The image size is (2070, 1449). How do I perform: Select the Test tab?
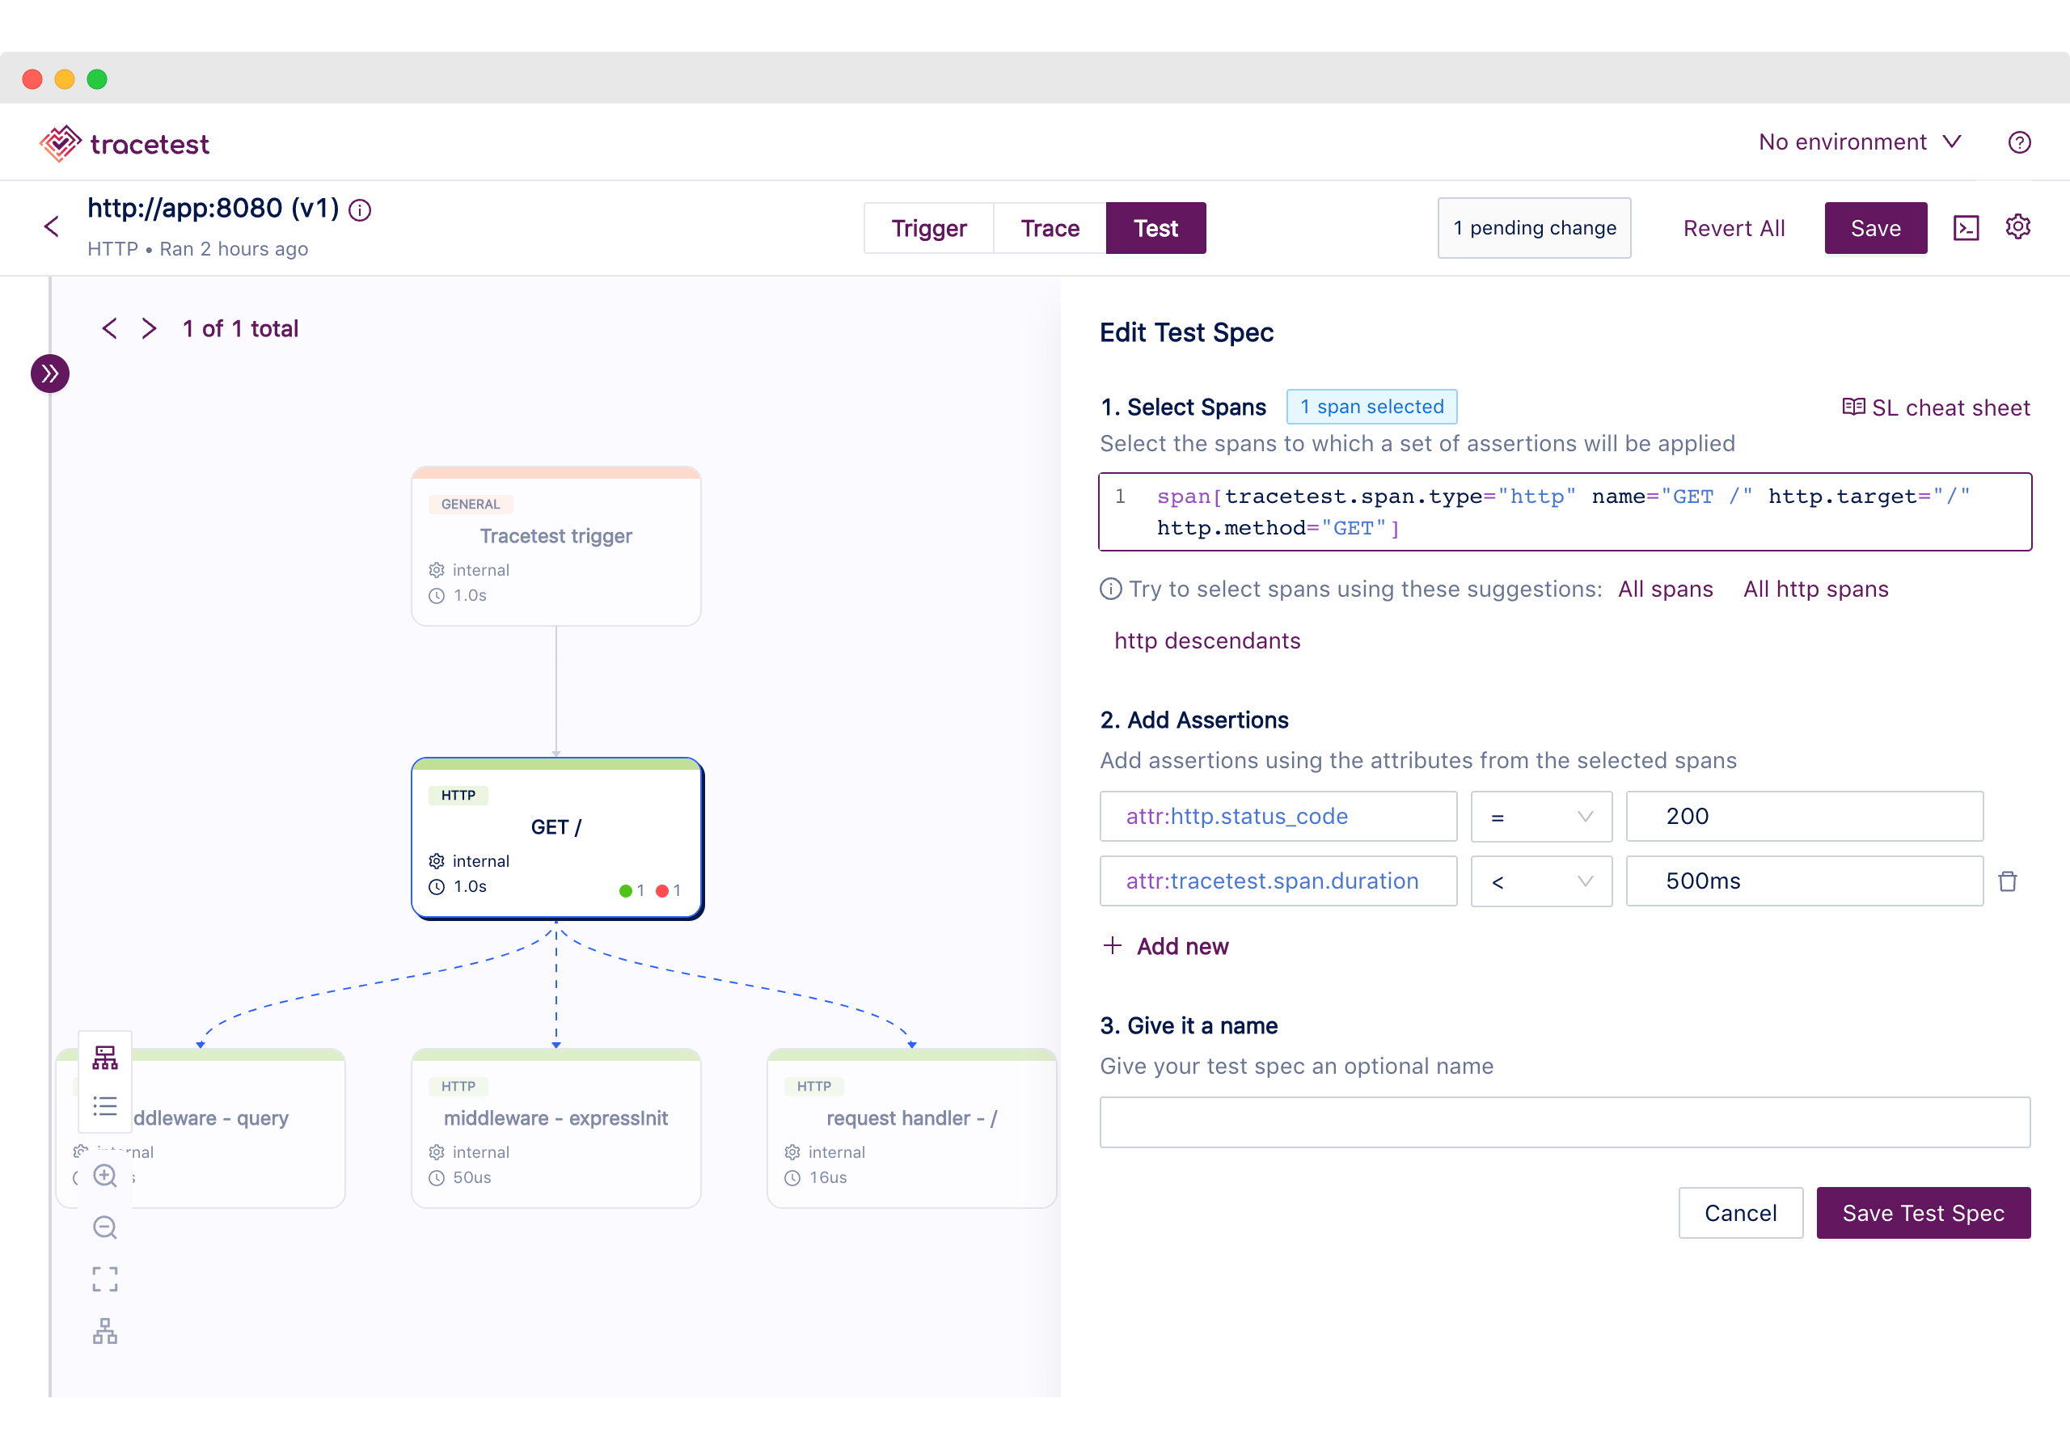click(x=1155, y=228)
